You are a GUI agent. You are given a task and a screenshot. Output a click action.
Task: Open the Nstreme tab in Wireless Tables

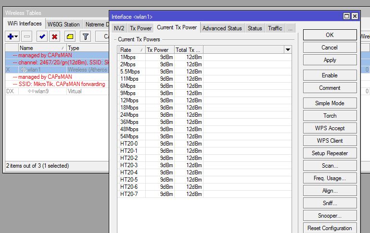[x=97, y=25]
